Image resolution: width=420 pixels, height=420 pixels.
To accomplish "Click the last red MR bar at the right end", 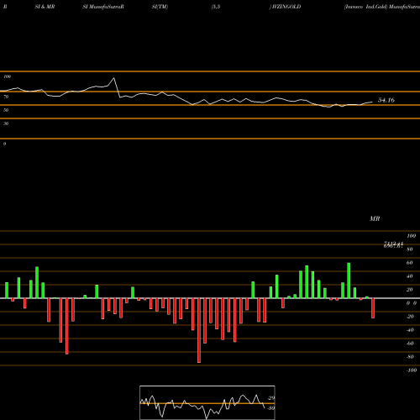I will point(373,308).
